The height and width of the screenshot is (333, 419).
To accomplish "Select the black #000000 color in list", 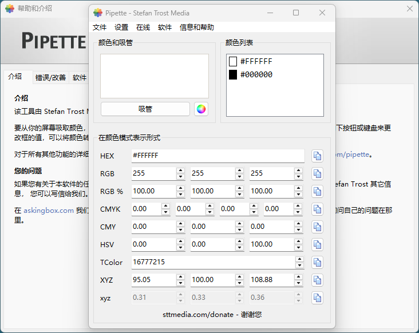I will pyautogui.click(x=255, y=75).
